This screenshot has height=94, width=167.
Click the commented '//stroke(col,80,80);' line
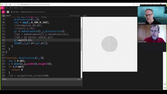[28, 25]
